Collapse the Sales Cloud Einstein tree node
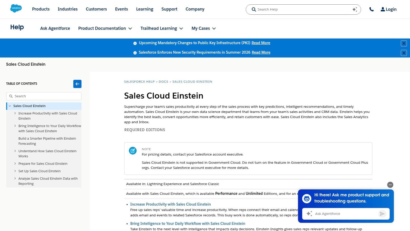Viewport: 410px width, 231px height. click(x=10, y=106)
